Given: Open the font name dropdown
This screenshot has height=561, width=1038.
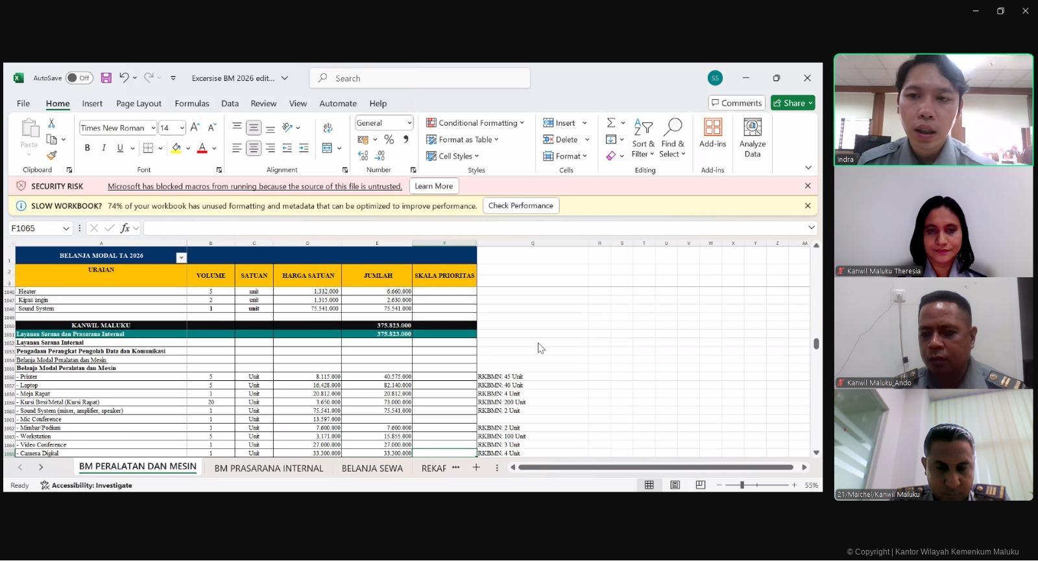Looking at the screenshot, I should pos(153,128).
